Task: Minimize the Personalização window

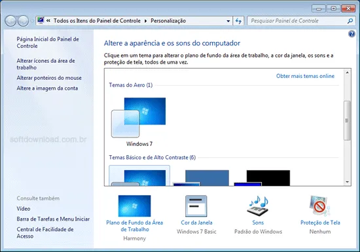Action: [319, 9]
